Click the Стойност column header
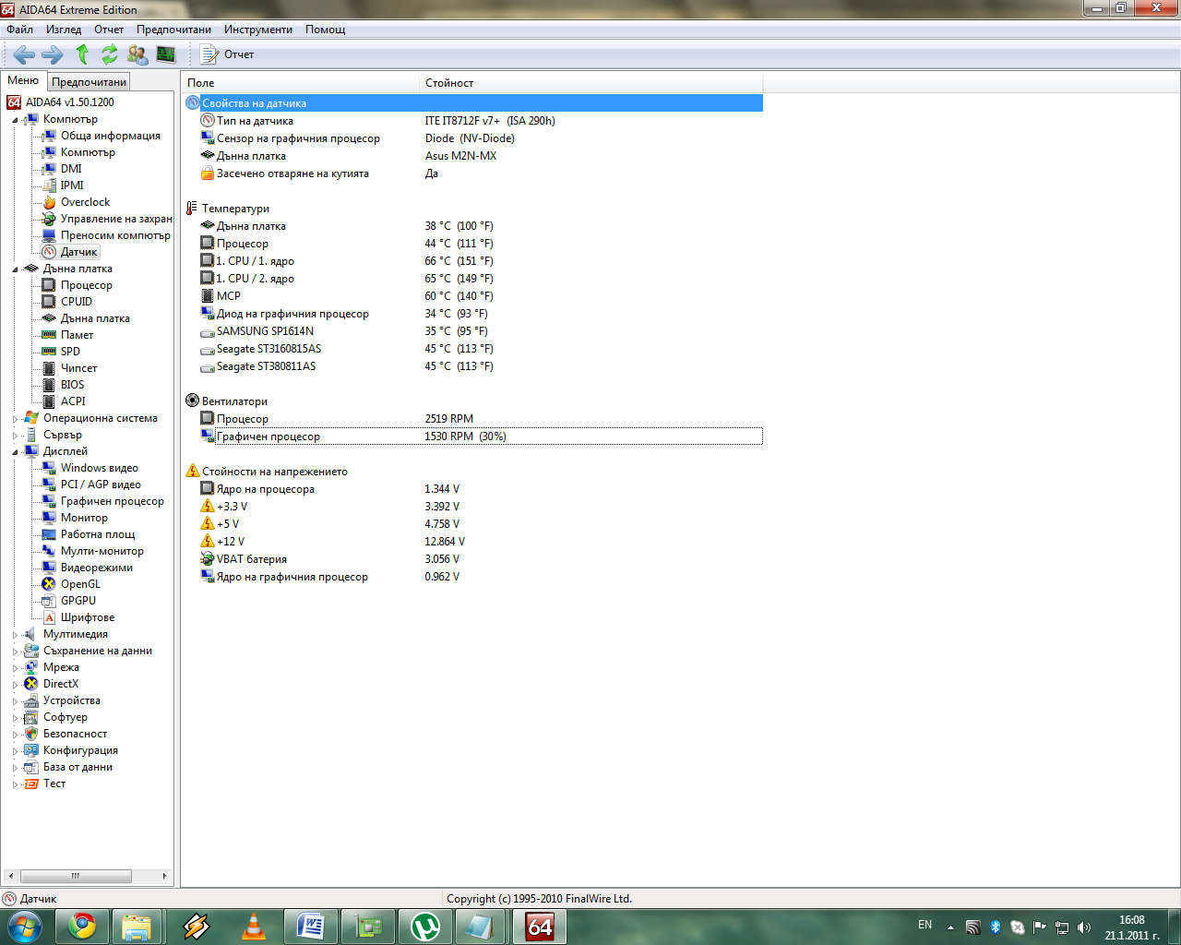Viewport: 1181px width, 945px height. pos(449,83)
